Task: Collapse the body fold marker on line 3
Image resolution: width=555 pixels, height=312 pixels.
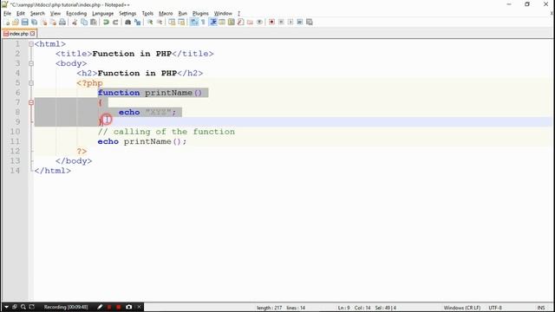Action: pos(31,63)
